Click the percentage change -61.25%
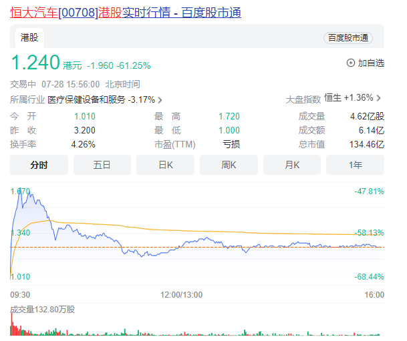The width and height of the screenshot is (407, 341). 134,65
